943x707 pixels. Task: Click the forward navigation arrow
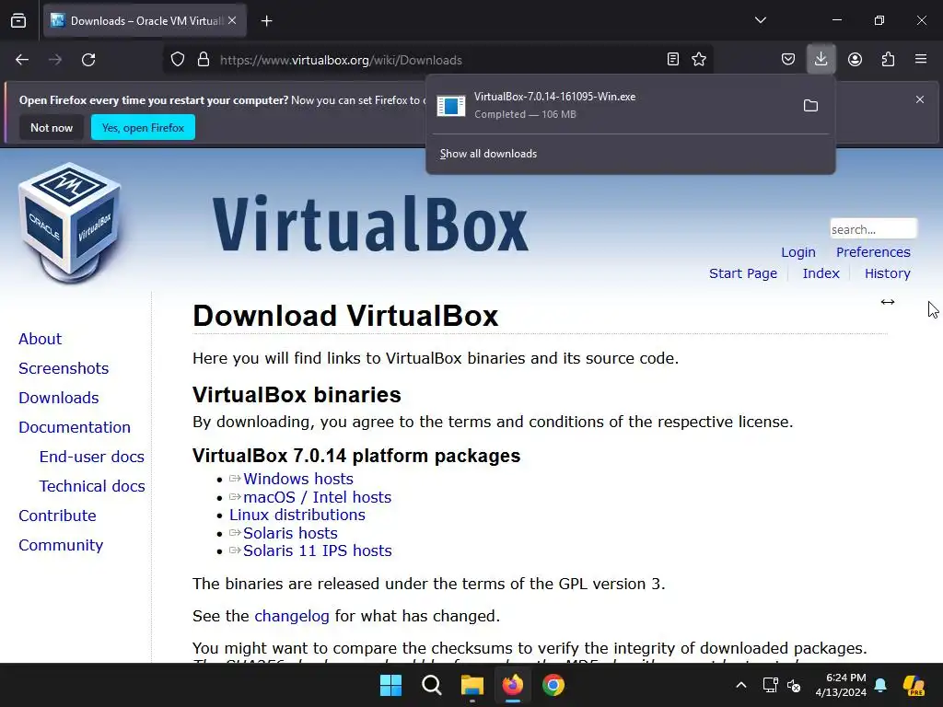tap(55, 60)
